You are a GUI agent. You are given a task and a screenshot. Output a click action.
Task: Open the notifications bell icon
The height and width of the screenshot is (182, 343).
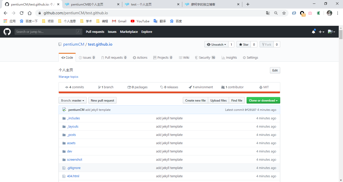313,32
